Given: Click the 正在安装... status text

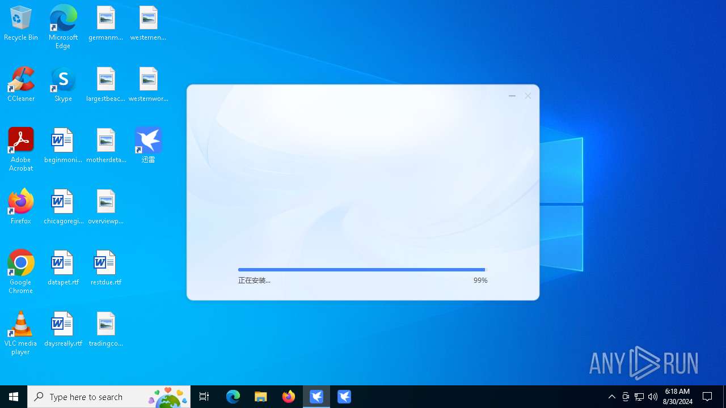Looking at the screenshot, I should click(x=254, y=280).
